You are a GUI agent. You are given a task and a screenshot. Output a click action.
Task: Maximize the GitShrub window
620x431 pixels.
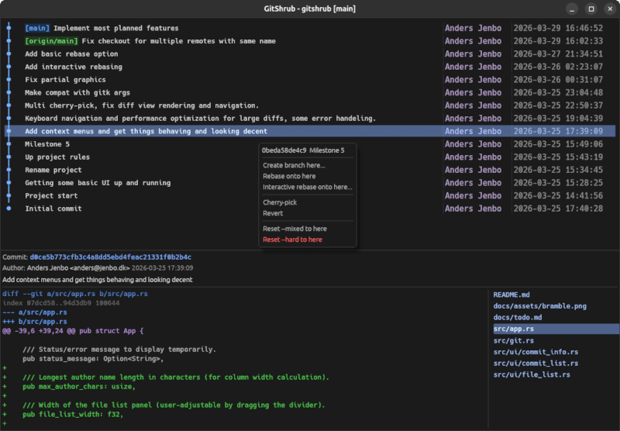[x=591, y=9]
